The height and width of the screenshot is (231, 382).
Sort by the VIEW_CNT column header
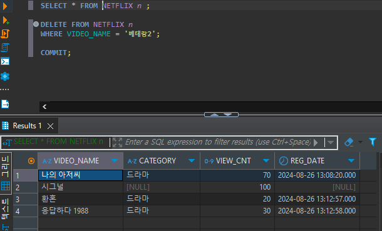coord(233,161)
